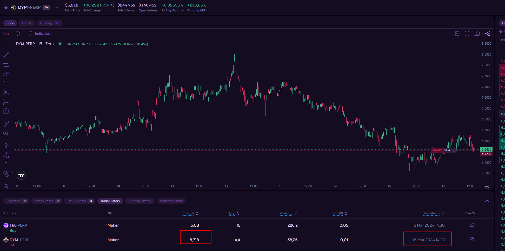Toggle lock all drawings tool

click(x=6, y=165)
